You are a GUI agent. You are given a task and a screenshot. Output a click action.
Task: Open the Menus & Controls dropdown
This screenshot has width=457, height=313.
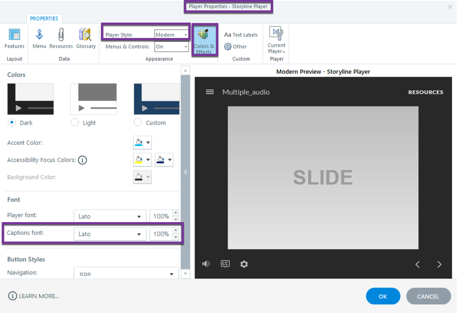172,47
